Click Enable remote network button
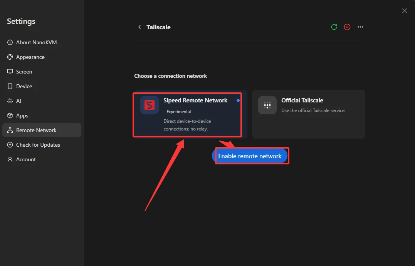415x266 pixels. pyautogui.click(x=250, y=156)
